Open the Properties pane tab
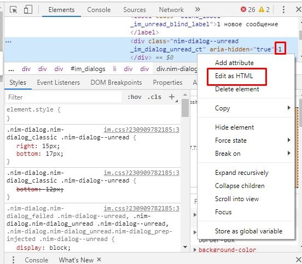Image resolution: width=302 pixels, height=264 pixels. 167,83
